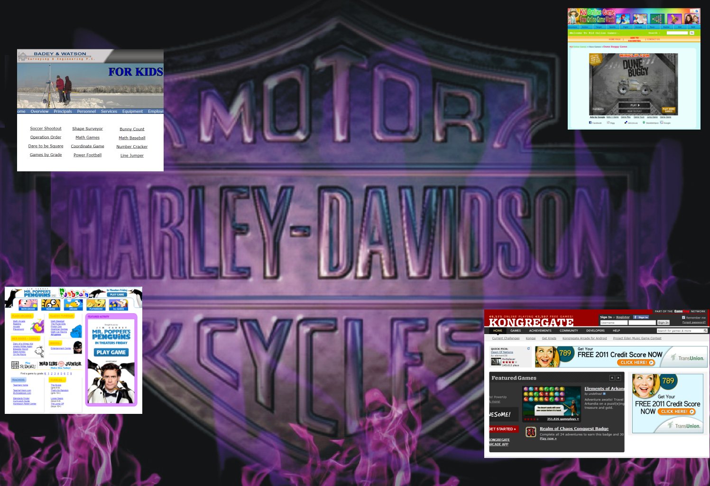Open the Community menu on Kongregate
The image size is (710, 486).
tap(569, 330)
